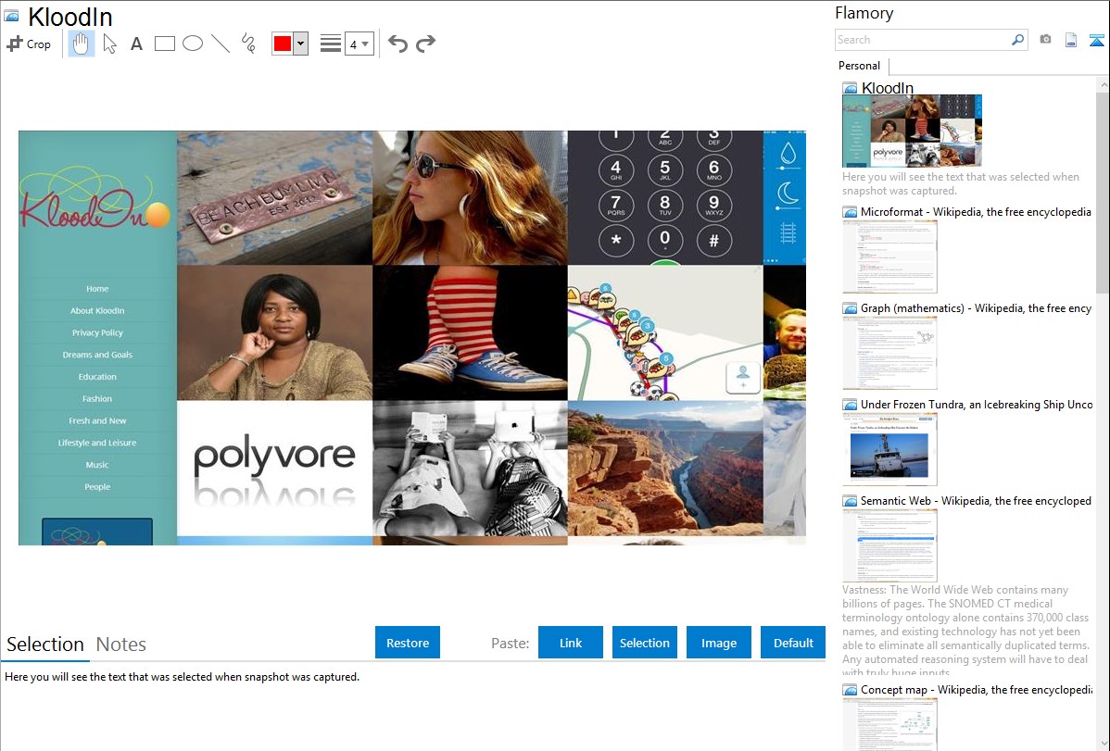Click the camera capture icon

(1045, 40)
